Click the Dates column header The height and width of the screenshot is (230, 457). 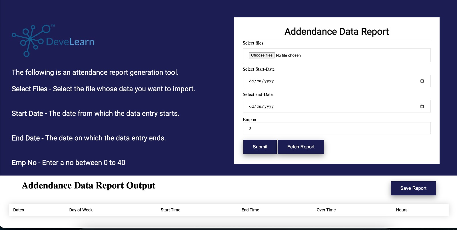click(x=19, y=210)
